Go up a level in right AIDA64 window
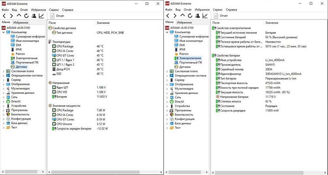 point(183,15)
